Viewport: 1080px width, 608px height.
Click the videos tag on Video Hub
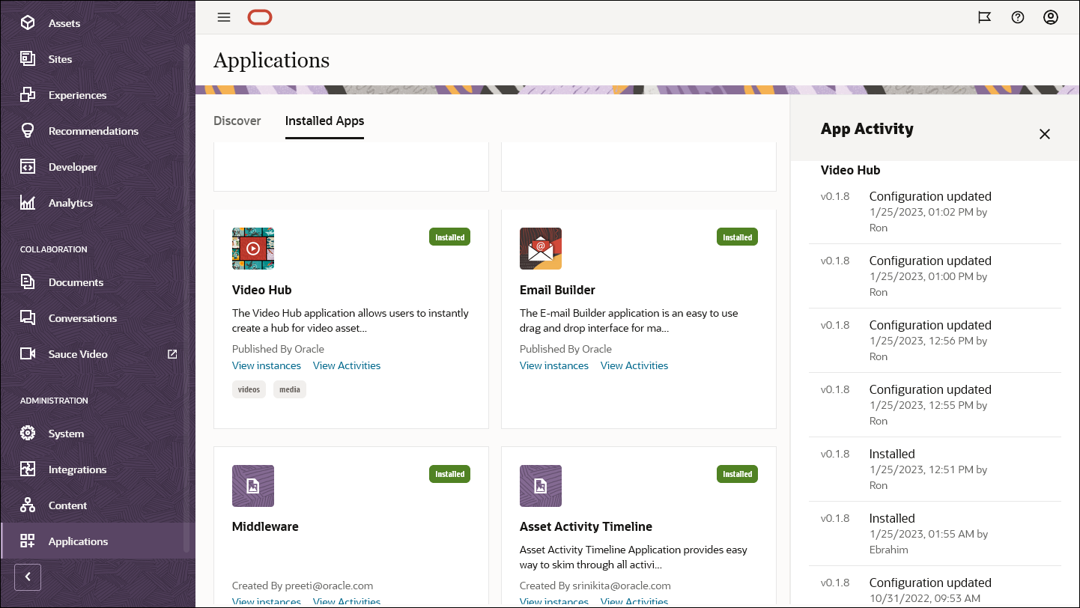[249, 389]
